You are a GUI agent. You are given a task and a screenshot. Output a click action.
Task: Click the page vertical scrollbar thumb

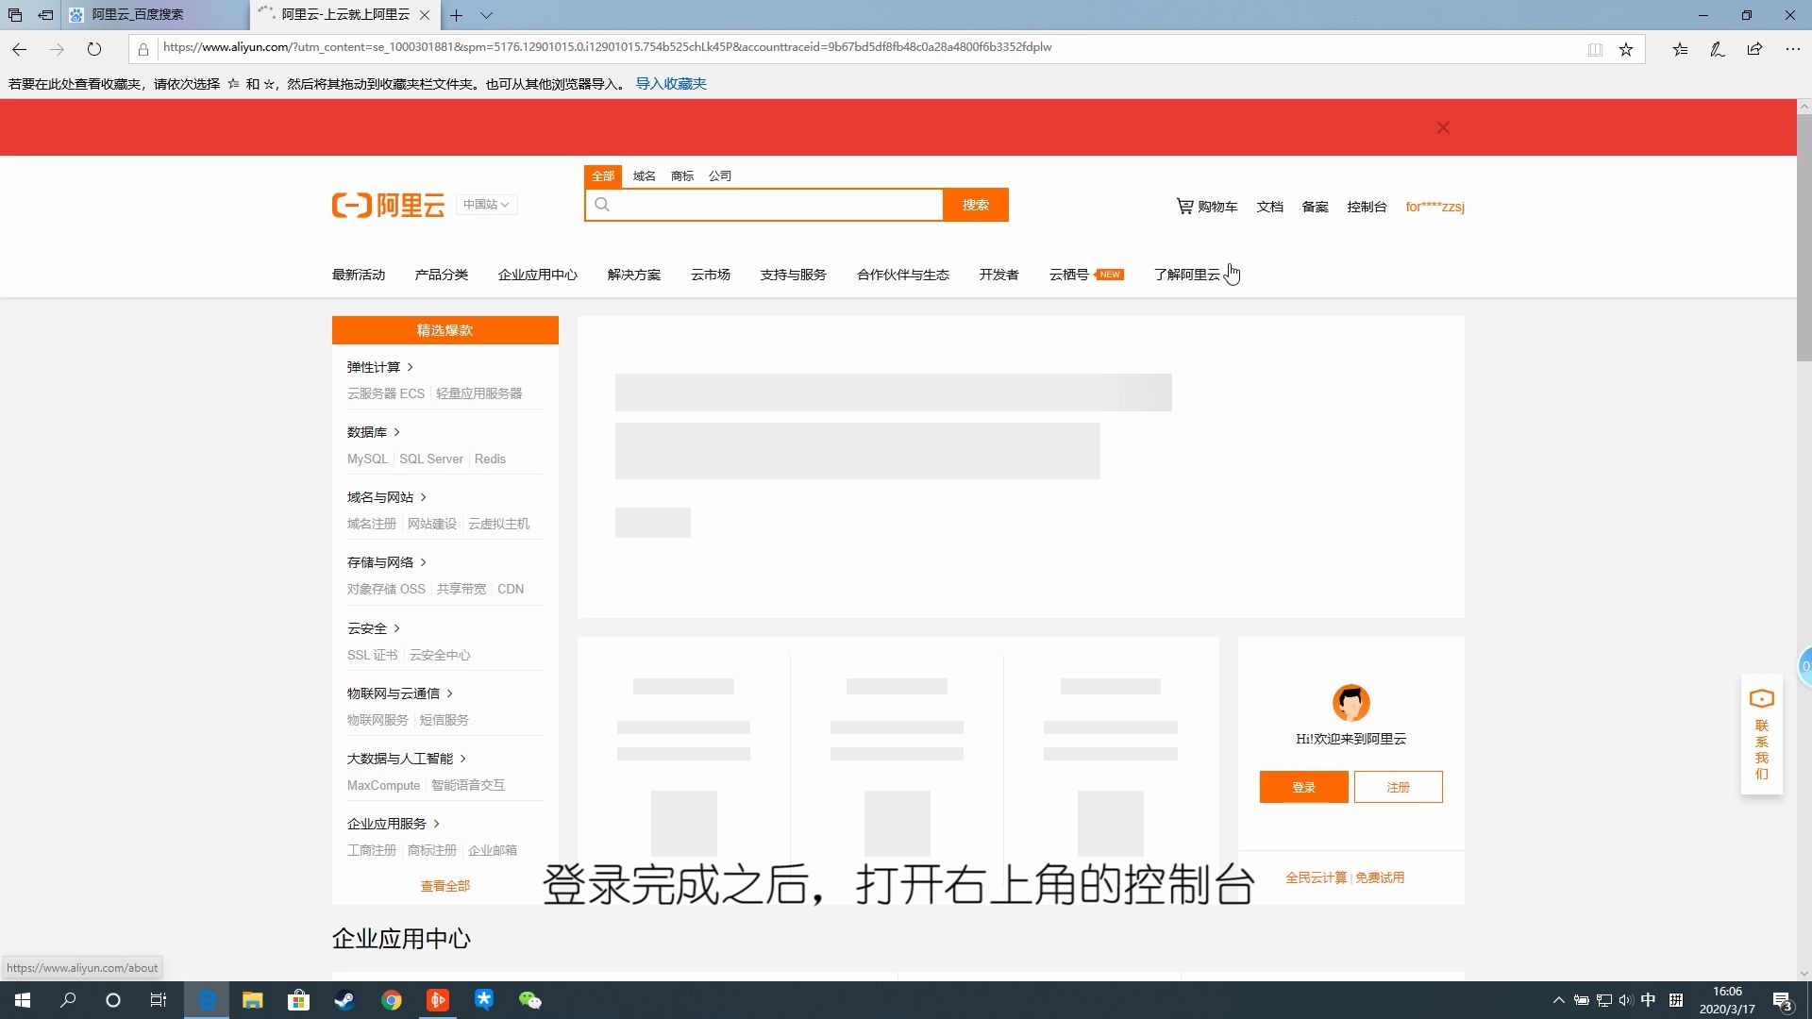point(1804,237)
